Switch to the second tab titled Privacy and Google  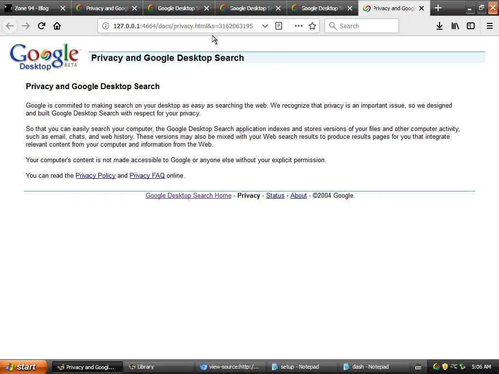[x=107, y=8]
